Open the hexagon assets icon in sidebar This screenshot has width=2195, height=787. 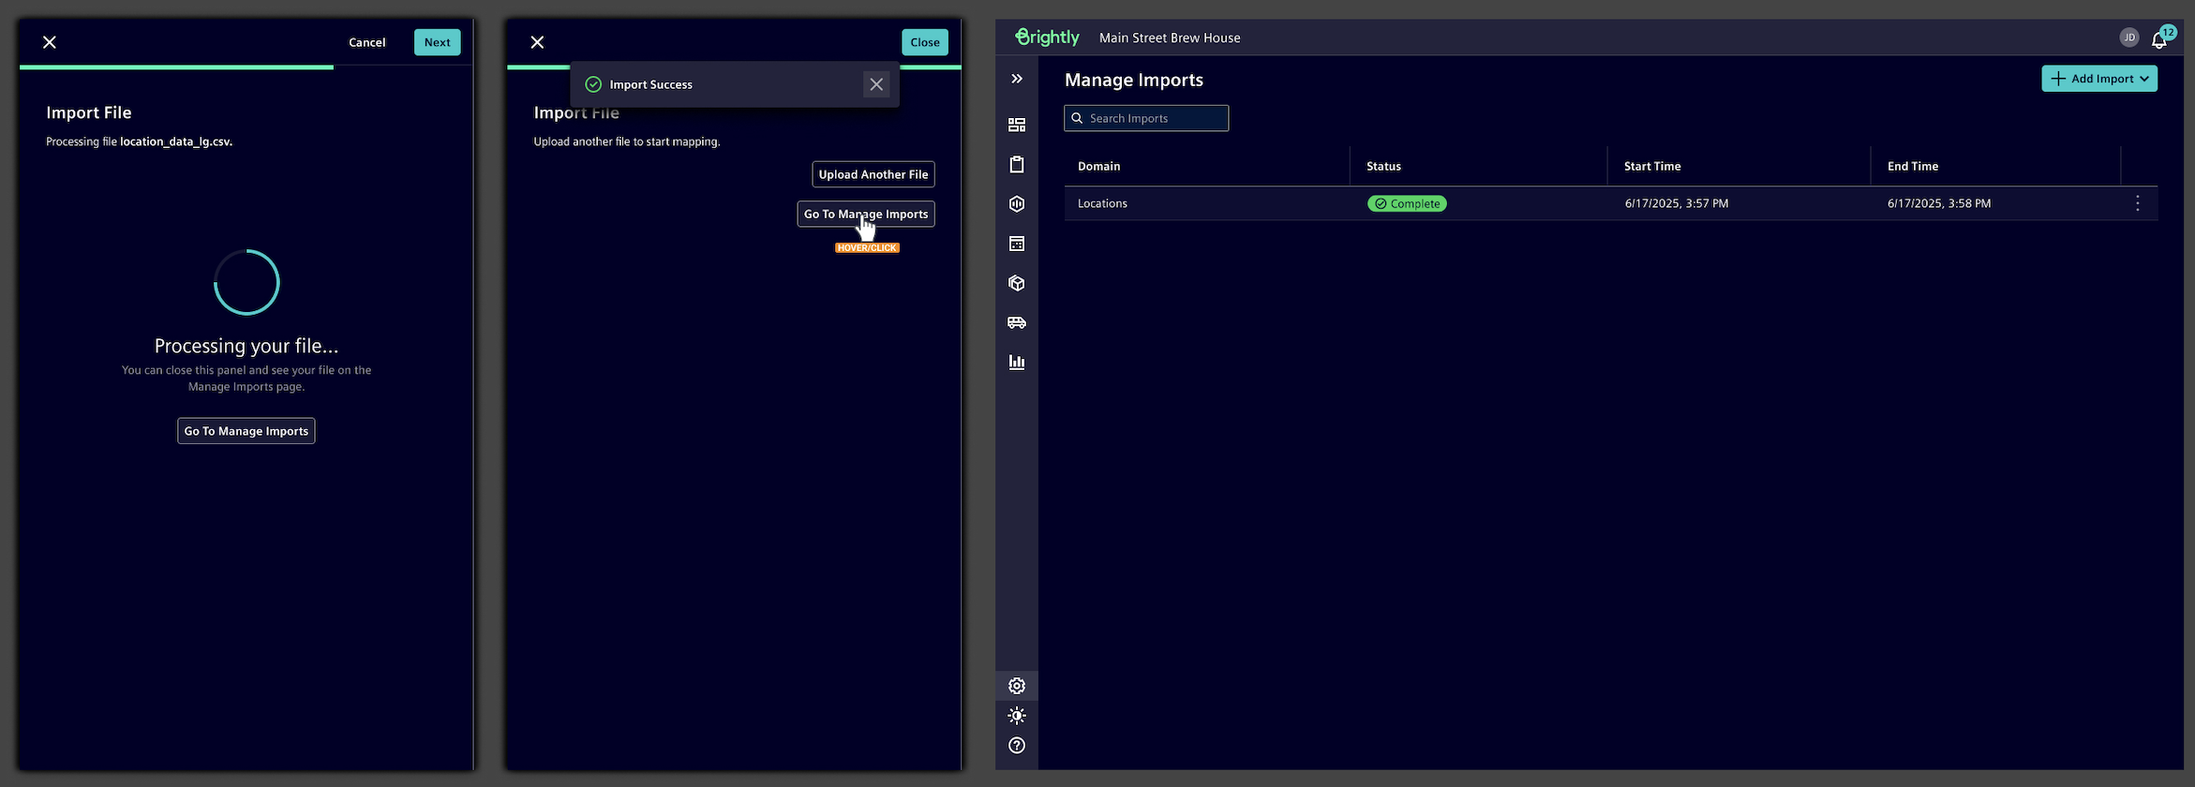coord(1017,203)
